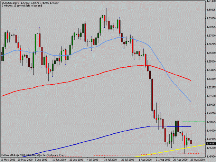The width and height of the screenshot is (216, 162).
Task: Click the 1 Aug 2008 date label
Action: [x=145, y=160]
